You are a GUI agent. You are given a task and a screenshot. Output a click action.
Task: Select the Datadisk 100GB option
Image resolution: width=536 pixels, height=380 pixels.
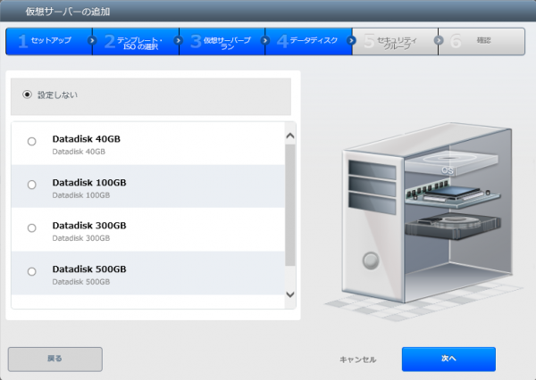tap(32, 185)
